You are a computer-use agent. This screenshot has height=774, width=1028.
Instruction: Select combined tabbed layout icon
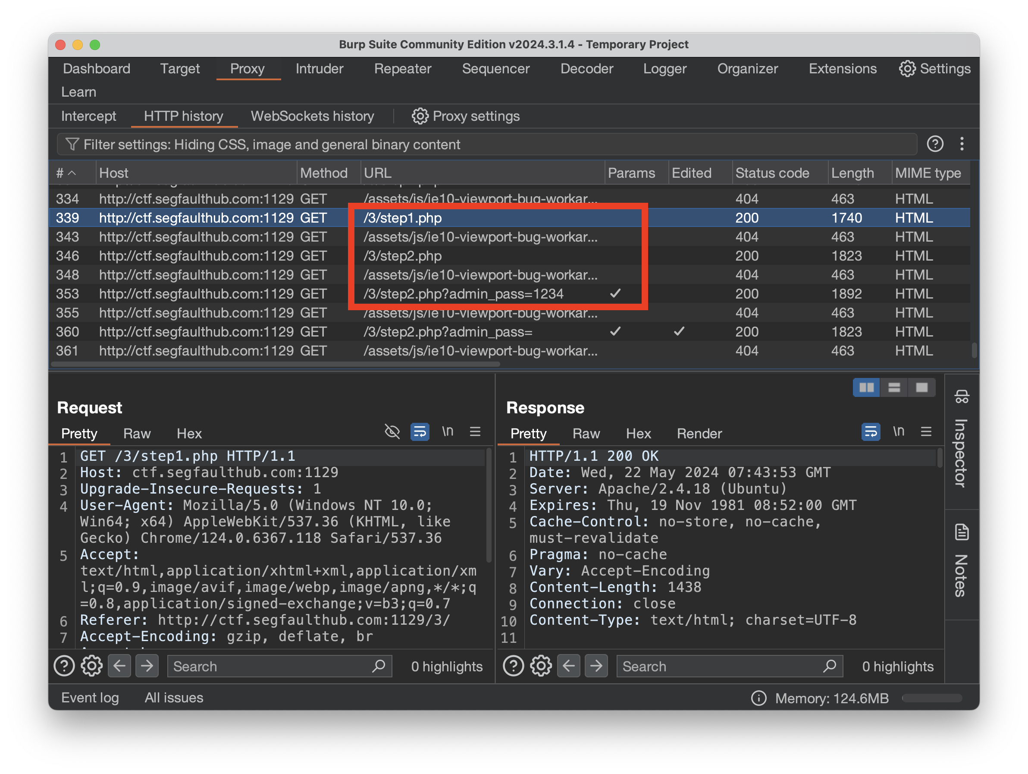point(921,387)
